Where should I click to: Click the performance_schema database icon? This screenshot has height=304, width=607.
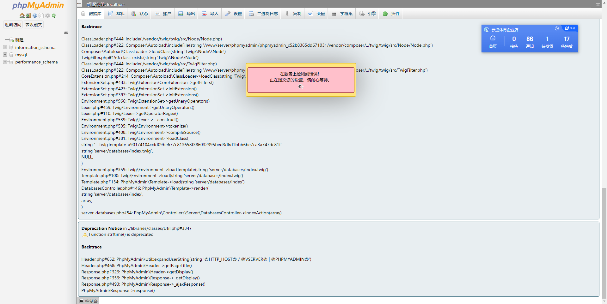12,62
